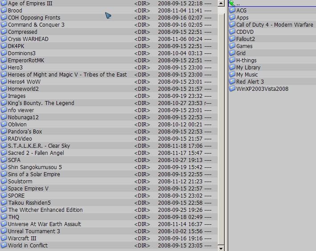Image resolution: width=316 pixels, height=251 pixels.
Task: Select the nfo viewer folder name
Action: pos(21,110)
